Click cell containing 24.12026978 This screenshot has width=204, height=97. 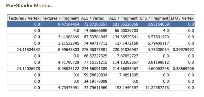coord(24,69)
